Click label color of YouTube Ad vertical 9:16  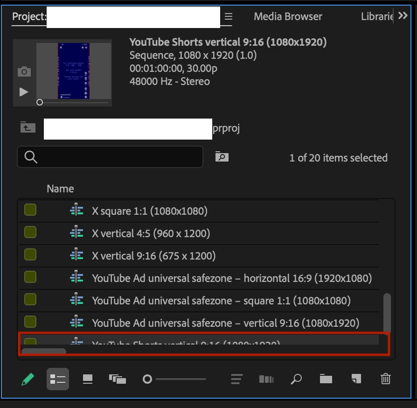point(30,322)
